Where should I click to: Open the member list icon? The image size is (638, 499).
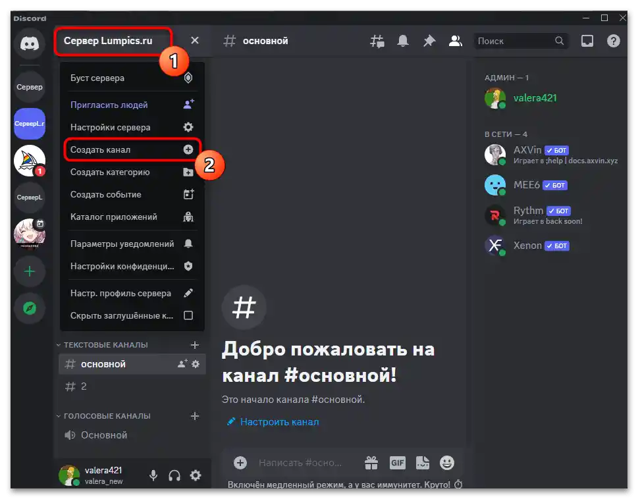point(455,40)
